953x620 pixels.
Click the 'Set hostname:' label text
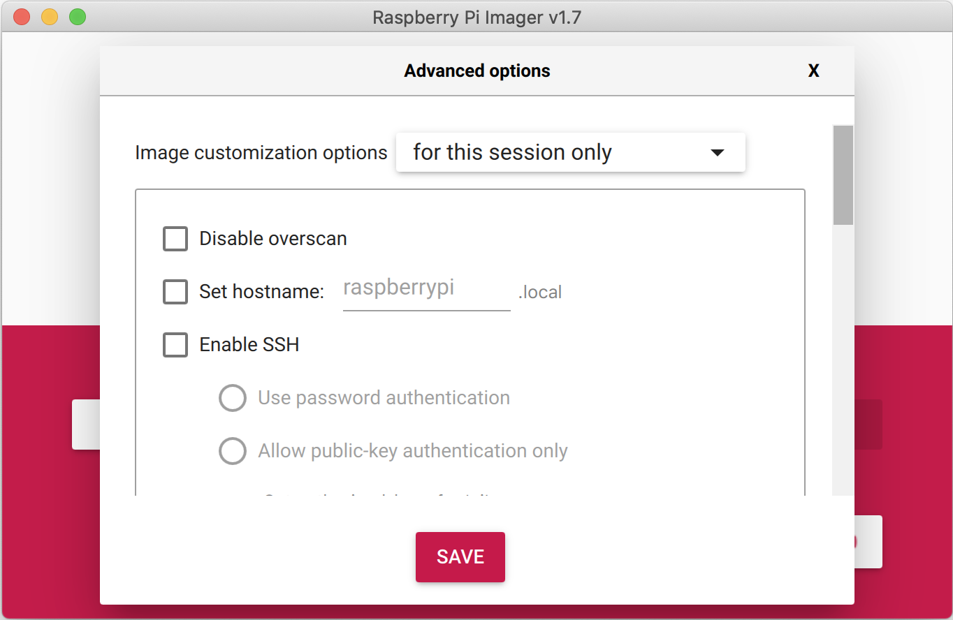262,291
